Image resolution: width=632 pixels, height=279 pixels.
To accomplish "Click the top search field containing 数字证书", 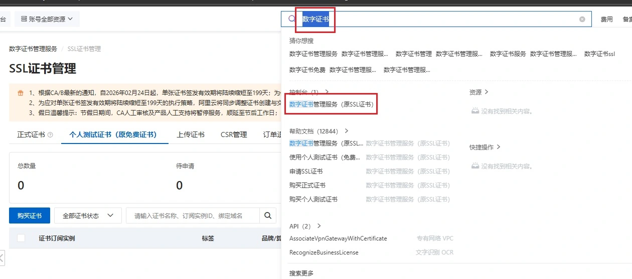I will point(436,19).
